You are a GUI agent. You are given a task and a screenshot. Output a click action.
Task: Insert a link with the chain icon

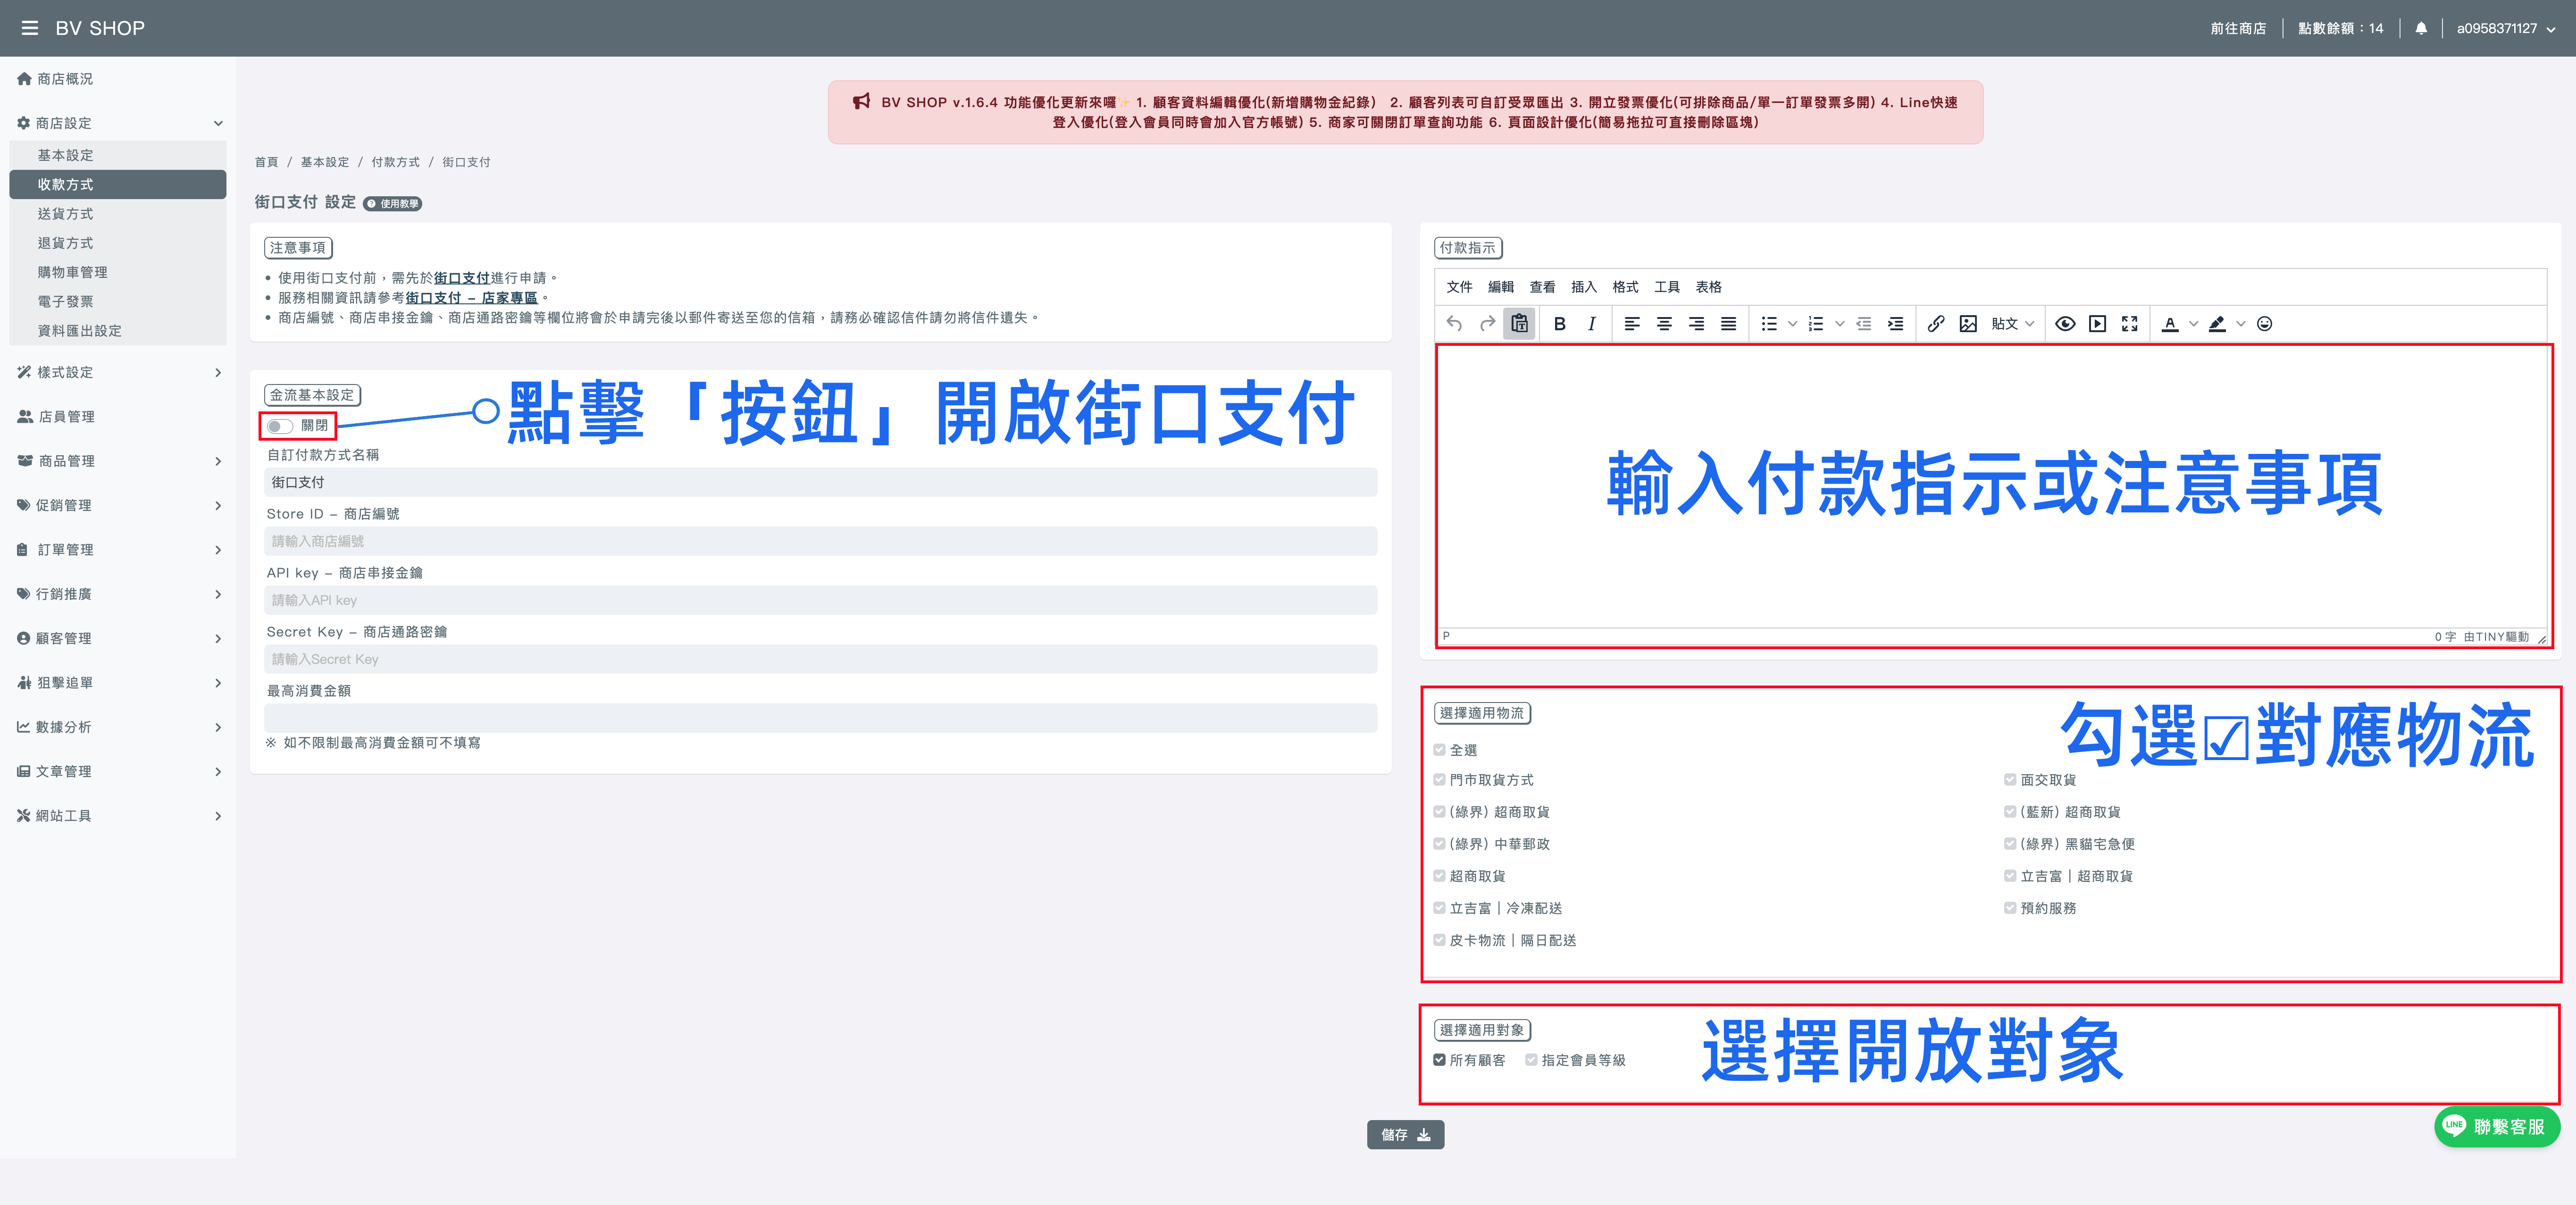[1936, 324]
